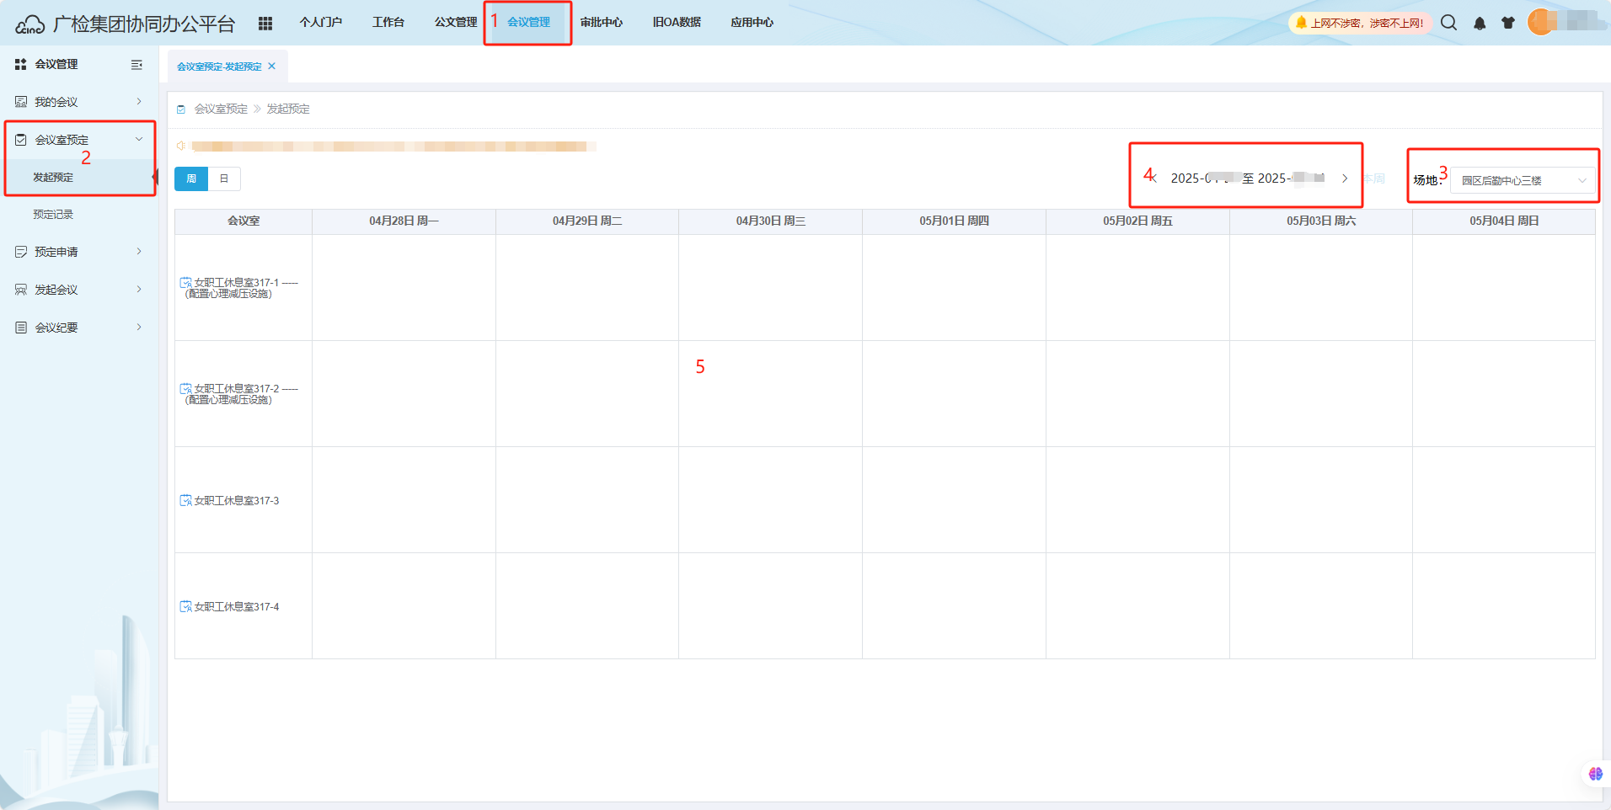Open 预定记录 in the sidebar
Viewport: 1611px width, 810px height.
[53, 215]
